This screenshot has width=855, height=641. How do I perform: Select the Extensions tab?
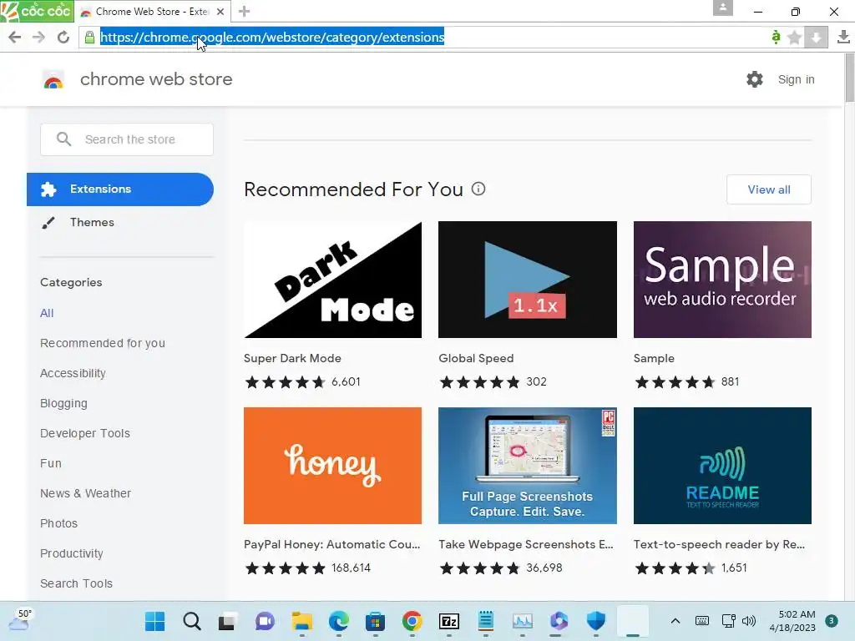(120, 189)
